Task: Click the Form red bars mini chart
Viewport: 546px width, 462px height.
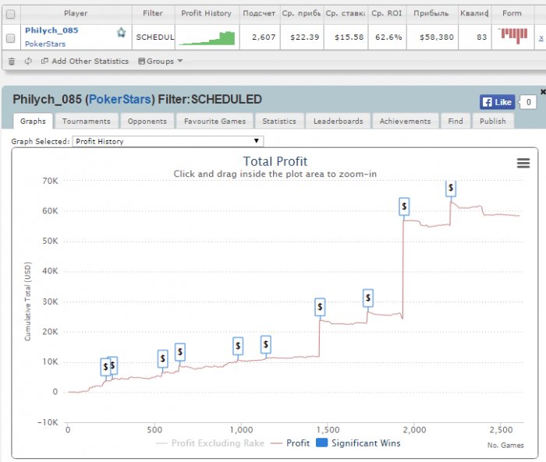Action: tap(512, 36)
